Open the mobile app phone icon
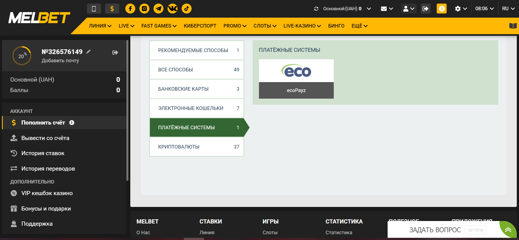The width and height of the screenshot is (519, 240). [94, 9]
